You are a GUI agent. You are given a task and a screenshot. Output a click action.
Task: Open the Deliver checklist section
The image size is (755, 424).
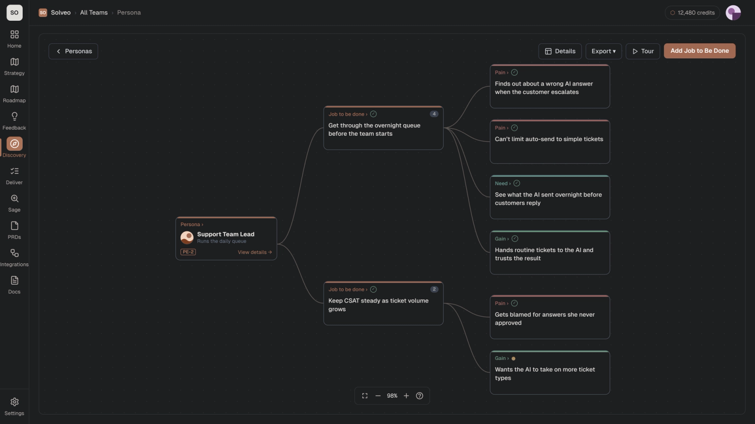point(14,176)
